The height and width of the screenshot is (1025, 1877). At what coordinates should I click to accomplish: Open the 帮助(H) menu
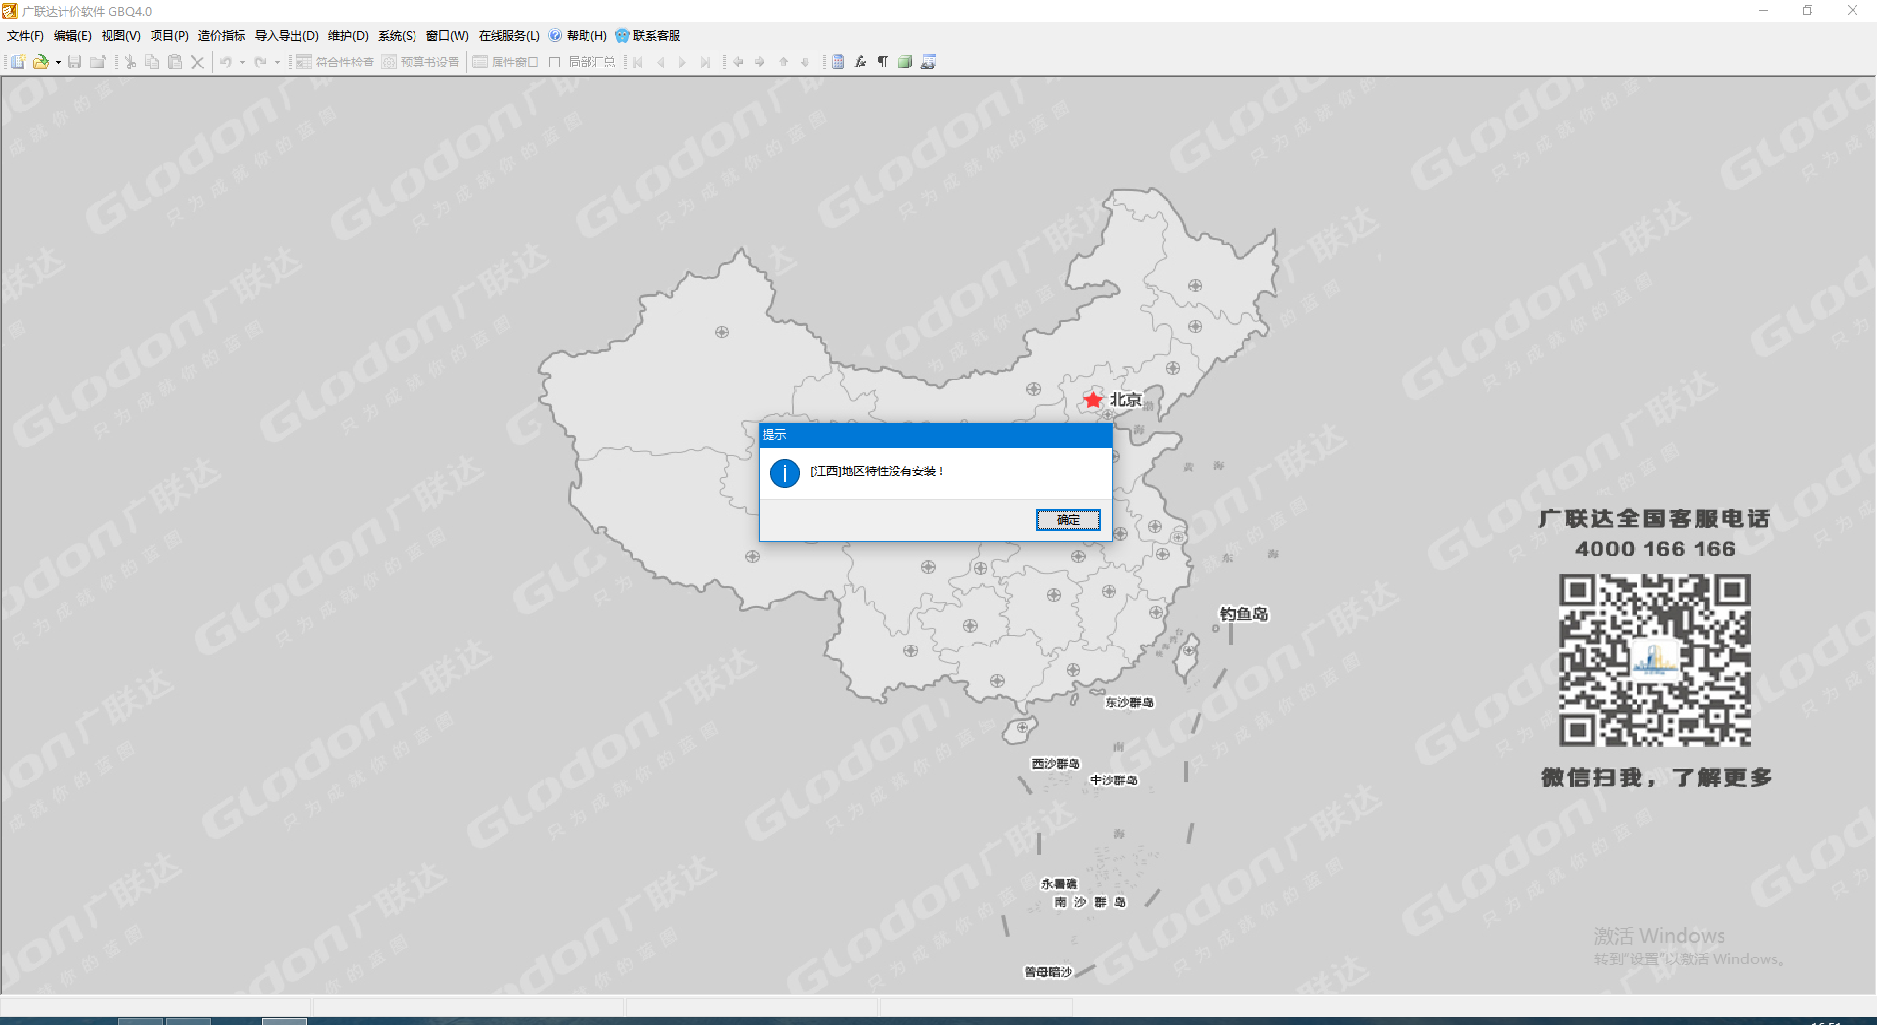click(579, 36)
